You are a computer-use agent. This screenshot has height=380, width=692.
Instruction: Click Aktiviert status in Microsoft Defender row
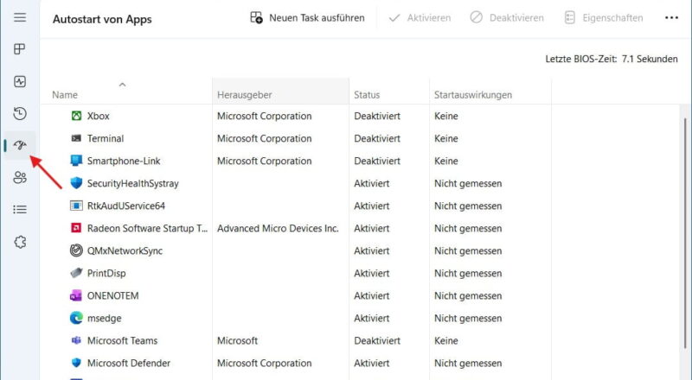pos(372,363)
